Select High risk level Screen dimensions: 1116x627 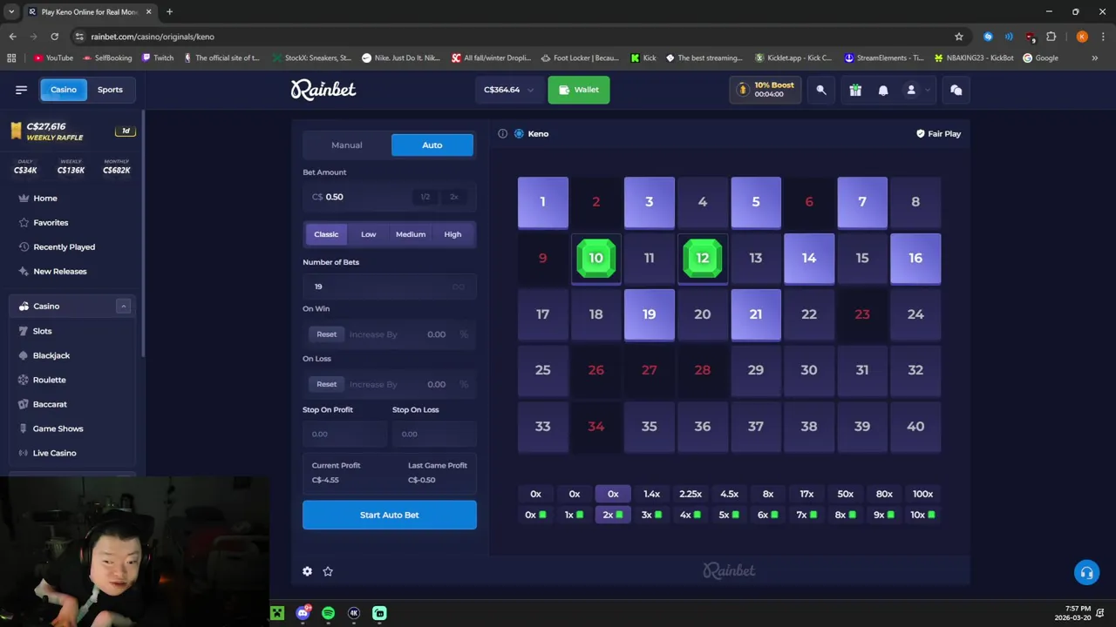coord(453,234)
